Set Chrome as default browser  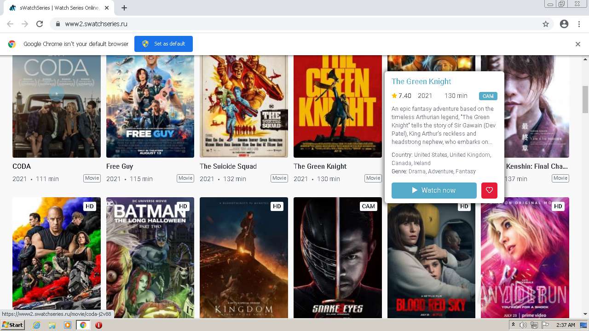click(x=163, y=44)
